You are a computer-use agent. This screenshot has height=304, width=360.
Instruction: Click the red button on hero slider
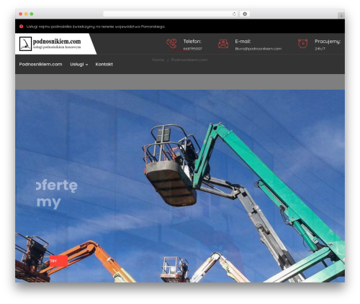[58, 261]
